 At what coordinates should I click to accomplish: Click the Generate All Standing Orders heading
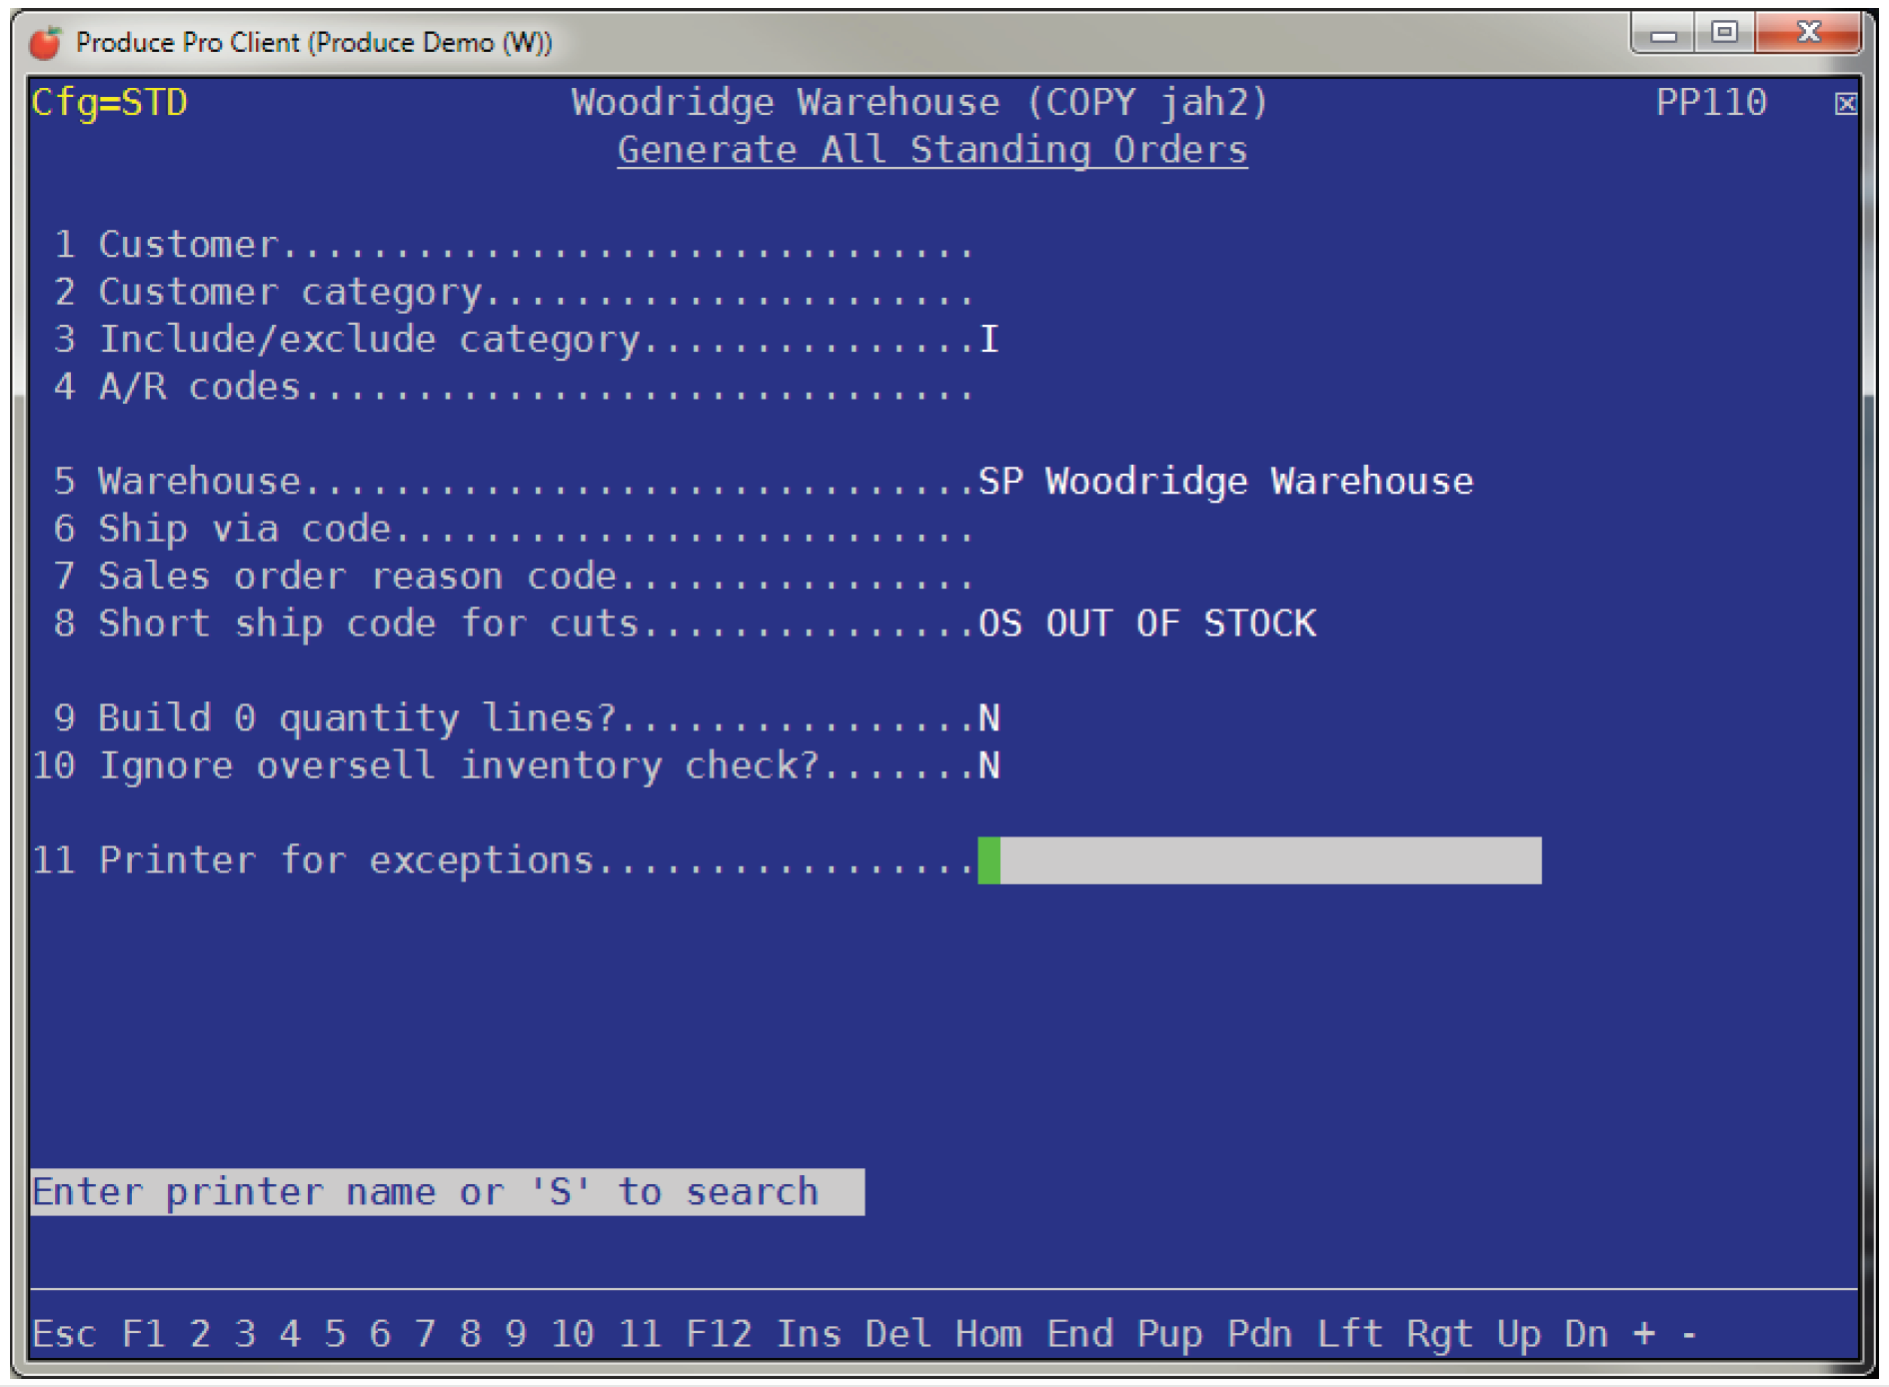pos(933,150)
